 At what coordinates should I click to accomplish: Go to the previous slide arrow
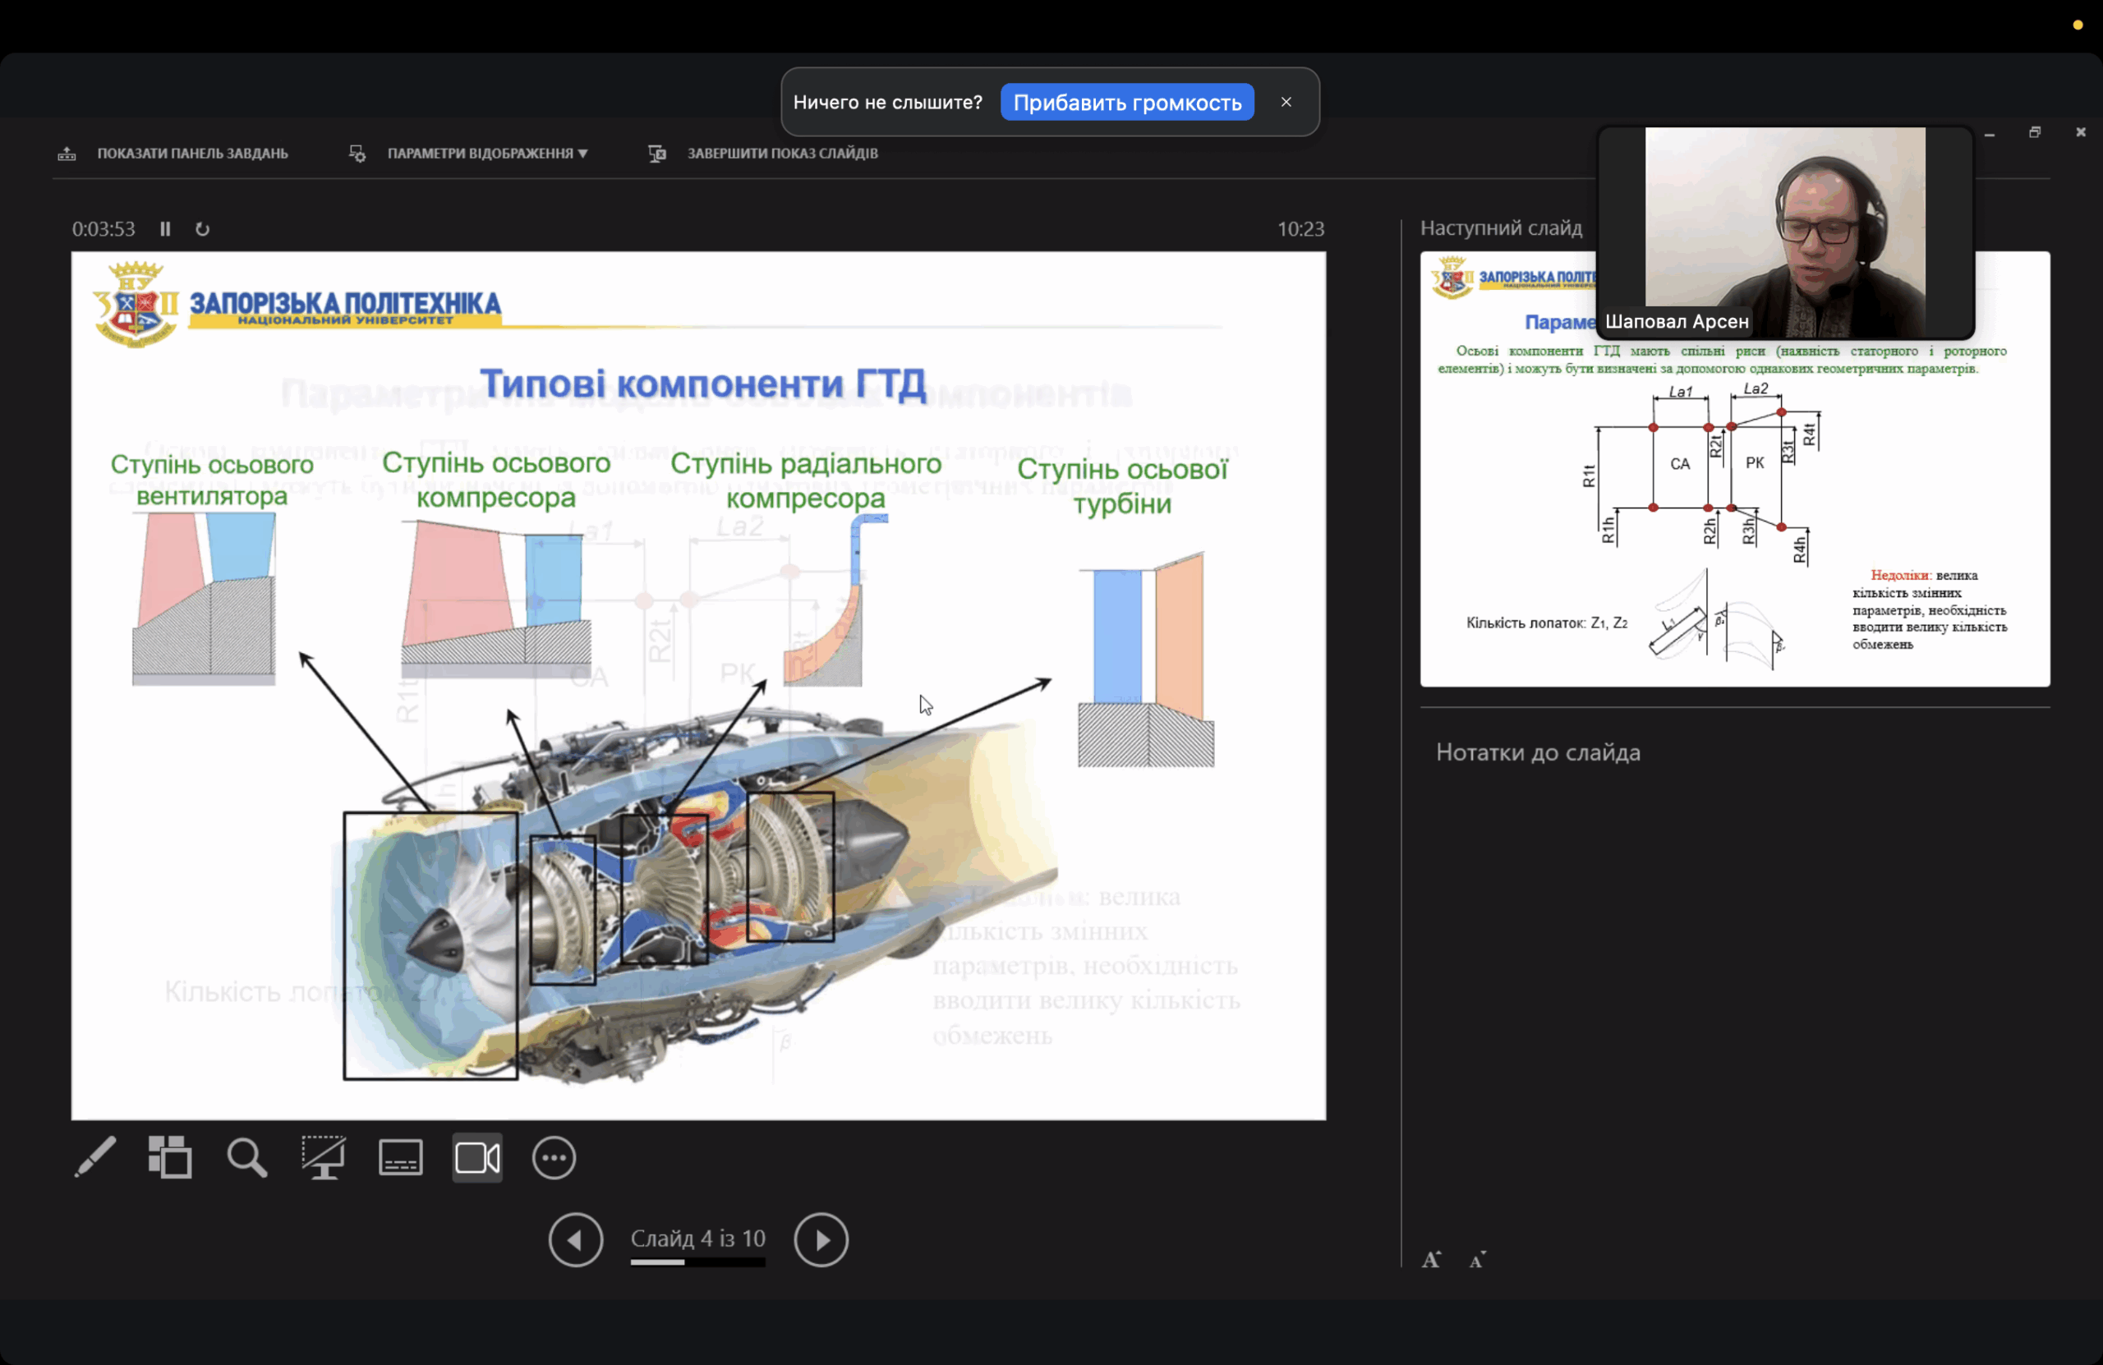pyautogui.click(x=575, y=1239)
